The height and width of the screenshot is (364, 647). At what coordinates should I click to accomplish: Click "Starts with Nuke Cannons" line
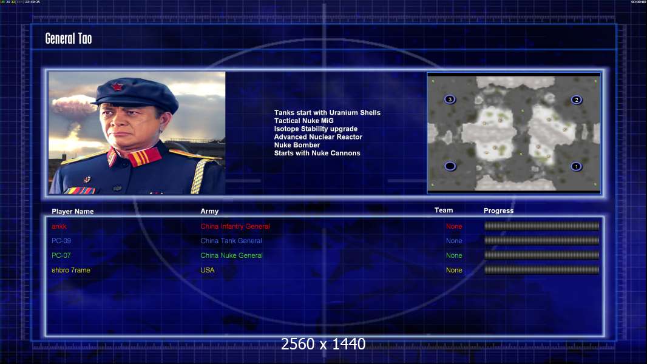[x=317, y=153]
